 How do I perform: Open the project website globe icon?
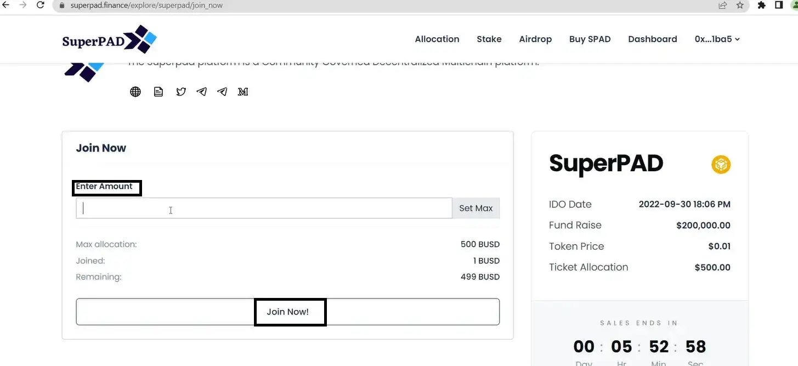point(135,92)
